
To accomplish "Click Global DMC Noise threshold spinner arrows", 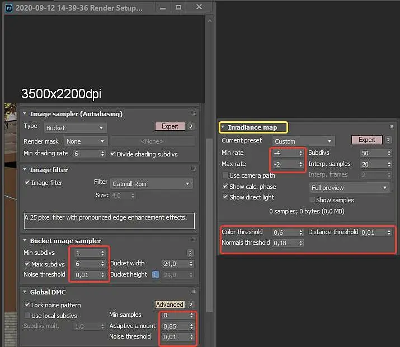I will point(191,337).
